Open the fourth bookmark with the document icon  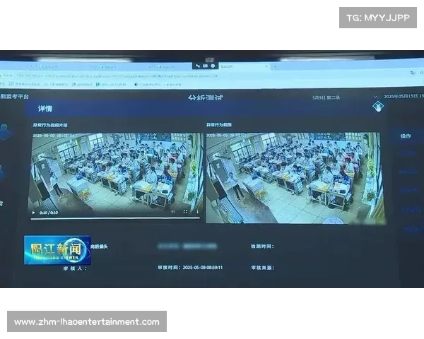pos(111,85)
